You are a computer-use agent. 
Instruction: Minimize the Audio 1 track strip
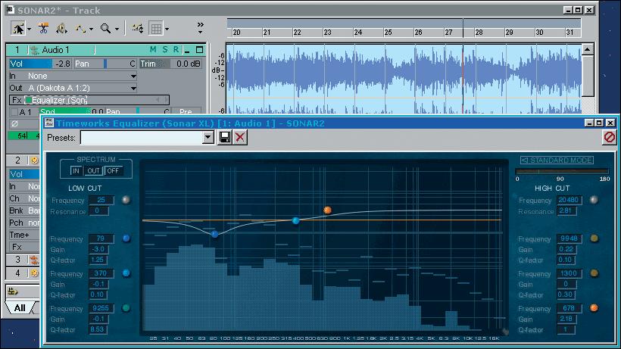(187, 50)
